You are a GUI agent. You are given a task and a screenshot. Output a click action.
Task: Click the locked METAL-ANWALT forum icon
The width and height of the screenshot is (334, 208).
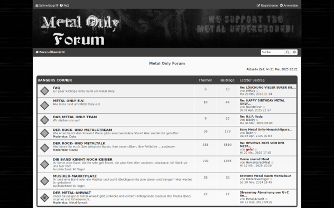point(45,197)
